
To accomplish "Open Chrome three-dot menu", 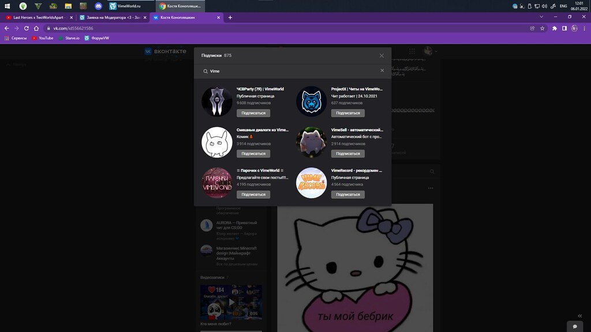I will (x=583, y=28).
